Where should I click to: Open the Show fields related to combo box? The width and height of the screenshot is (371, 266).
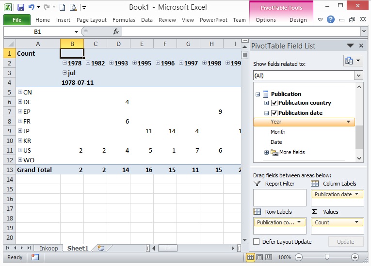click(308, 76)
